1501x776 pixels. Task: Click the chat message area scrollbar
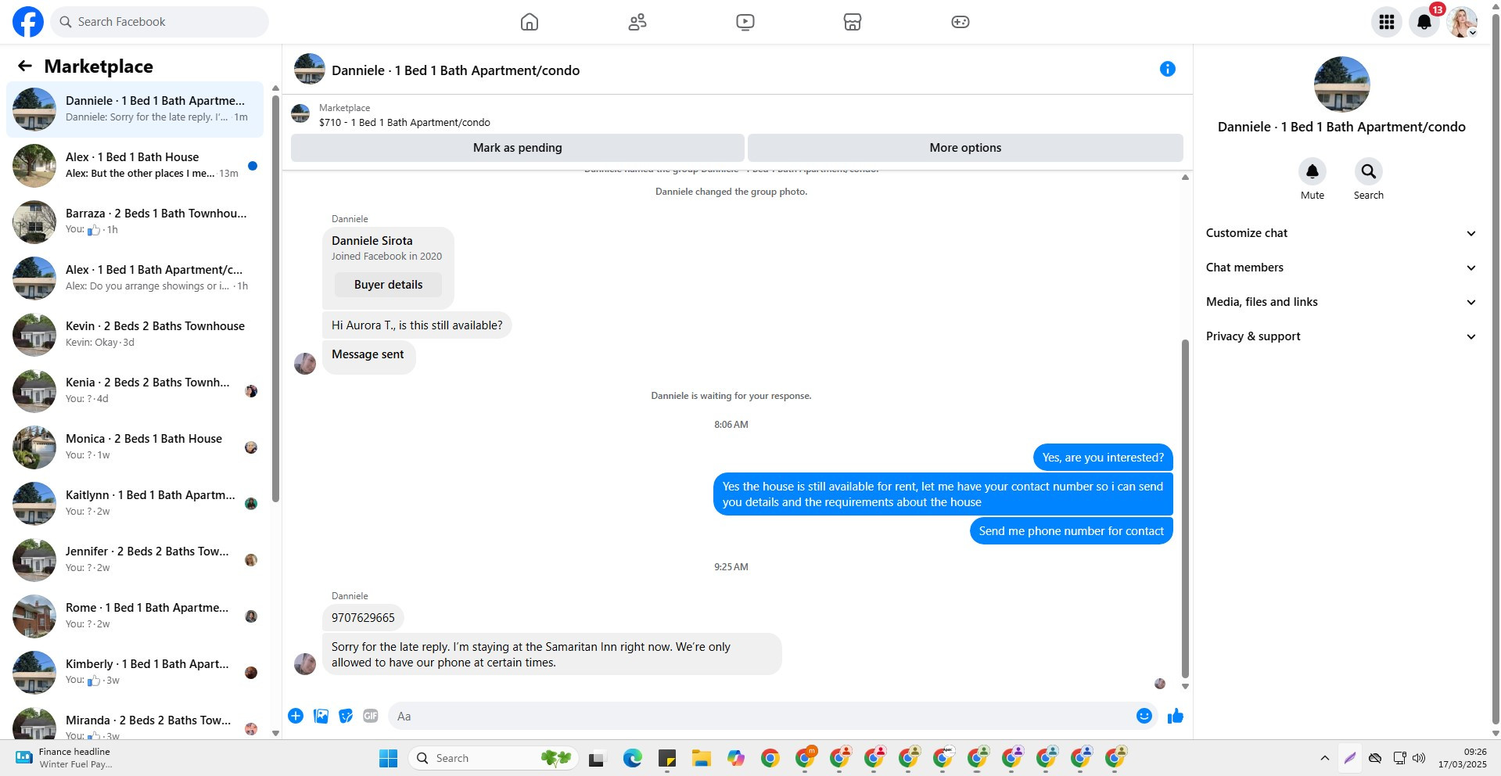[1185, 508]
